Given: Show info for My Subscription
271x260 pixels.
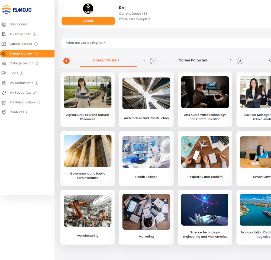Looking at the screenshot, I should click(x=38, y=102).
